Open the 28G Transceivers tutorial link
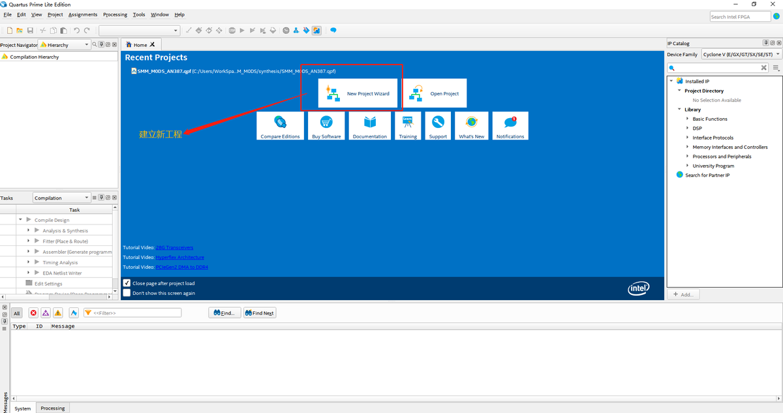 174,247
